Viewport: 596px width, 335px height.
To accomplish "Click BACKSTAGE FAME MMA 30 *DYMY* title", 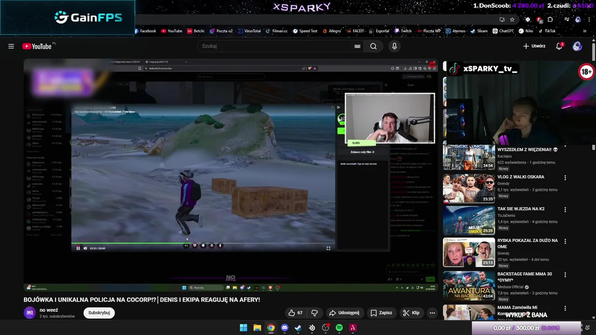I will click(524, 277).
